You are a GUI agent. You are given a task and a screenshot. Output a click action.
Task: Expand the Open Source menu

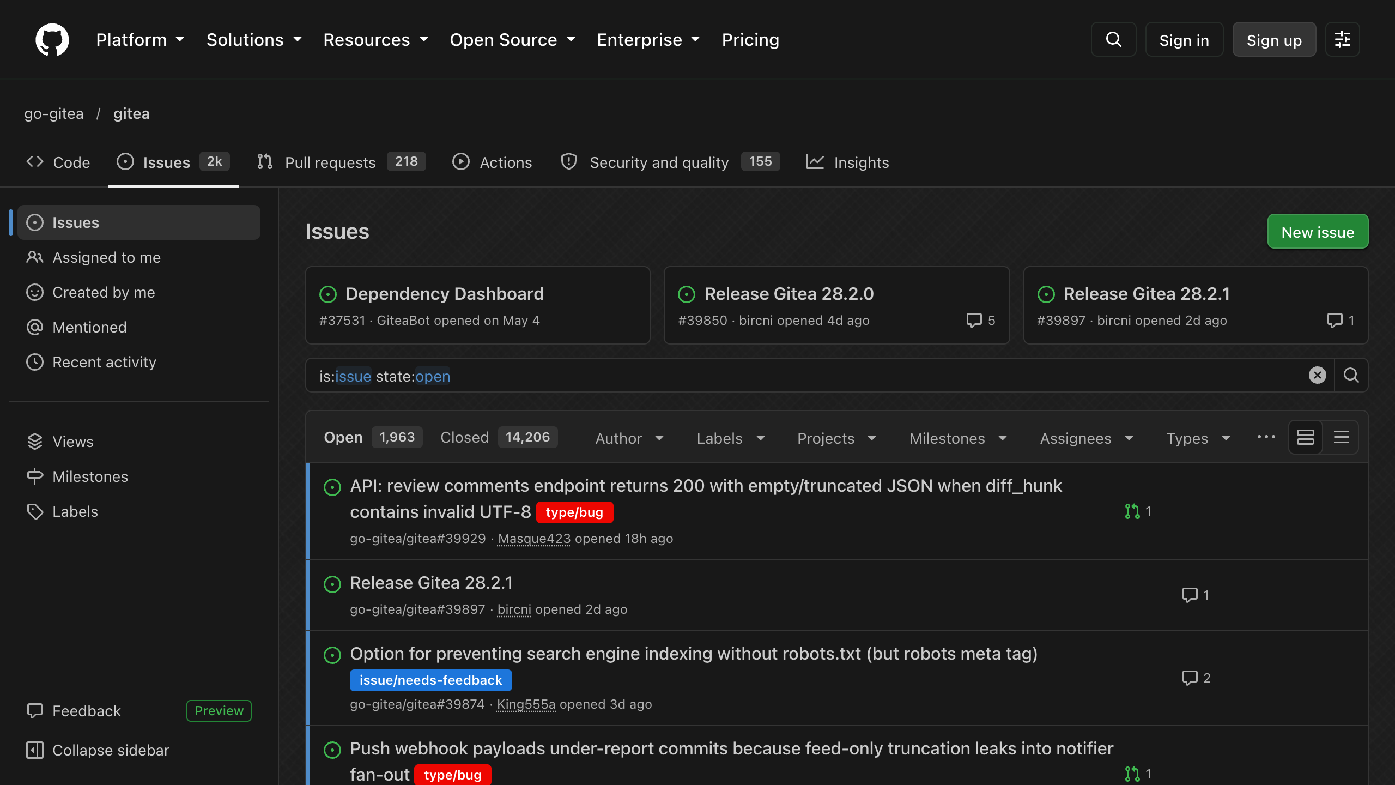pos(512,39)
